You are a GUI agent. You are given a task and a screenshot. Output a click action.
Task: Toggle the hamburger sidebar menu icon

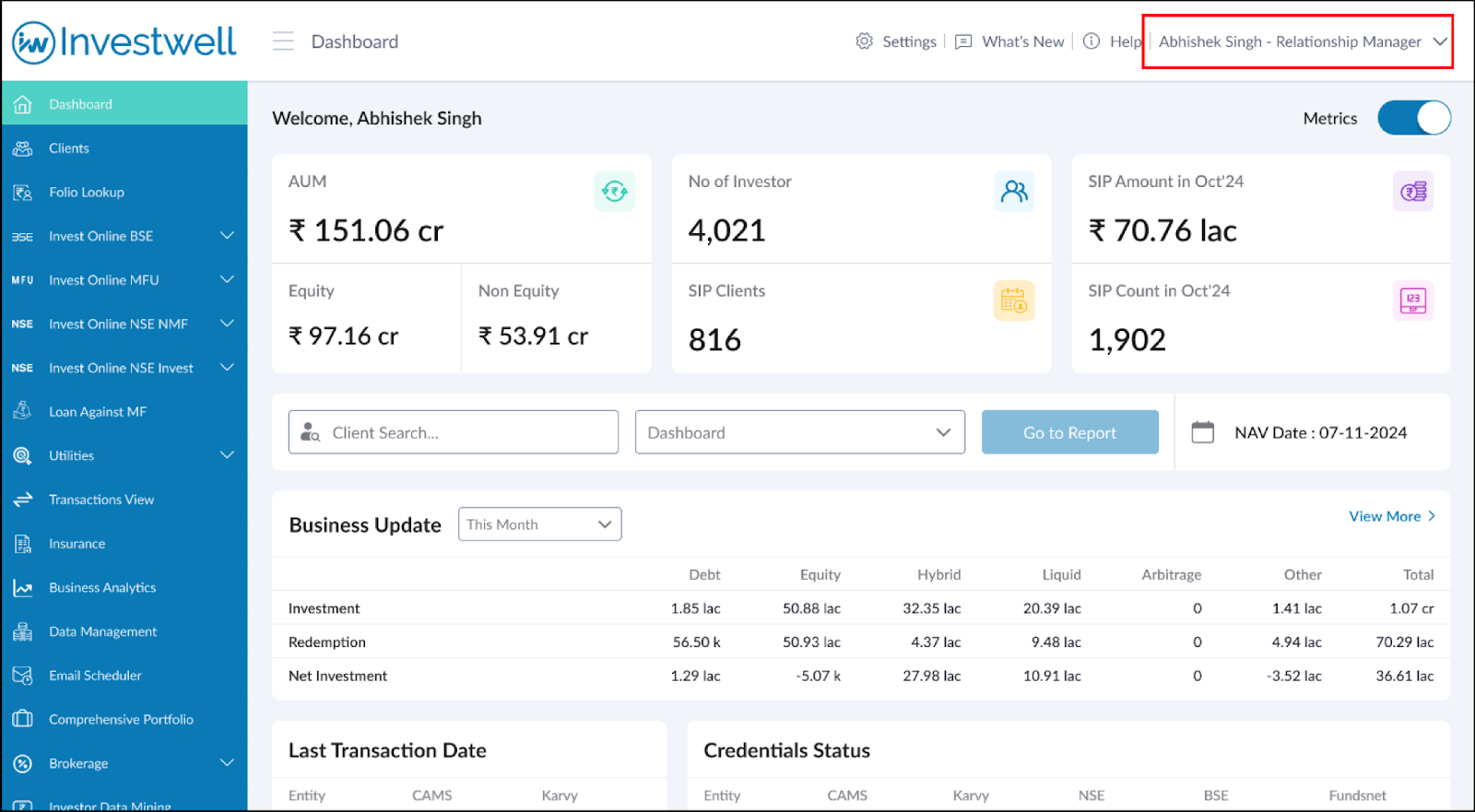pos(283,41)
